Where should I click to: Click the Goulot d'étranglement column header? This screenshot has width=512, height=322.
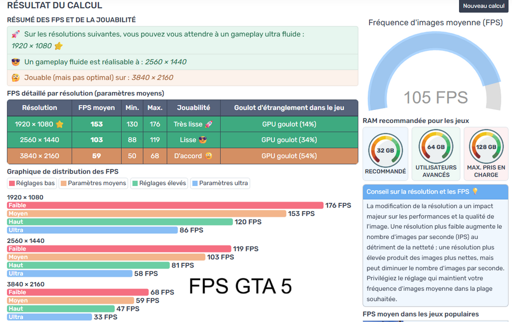point(289,107)
